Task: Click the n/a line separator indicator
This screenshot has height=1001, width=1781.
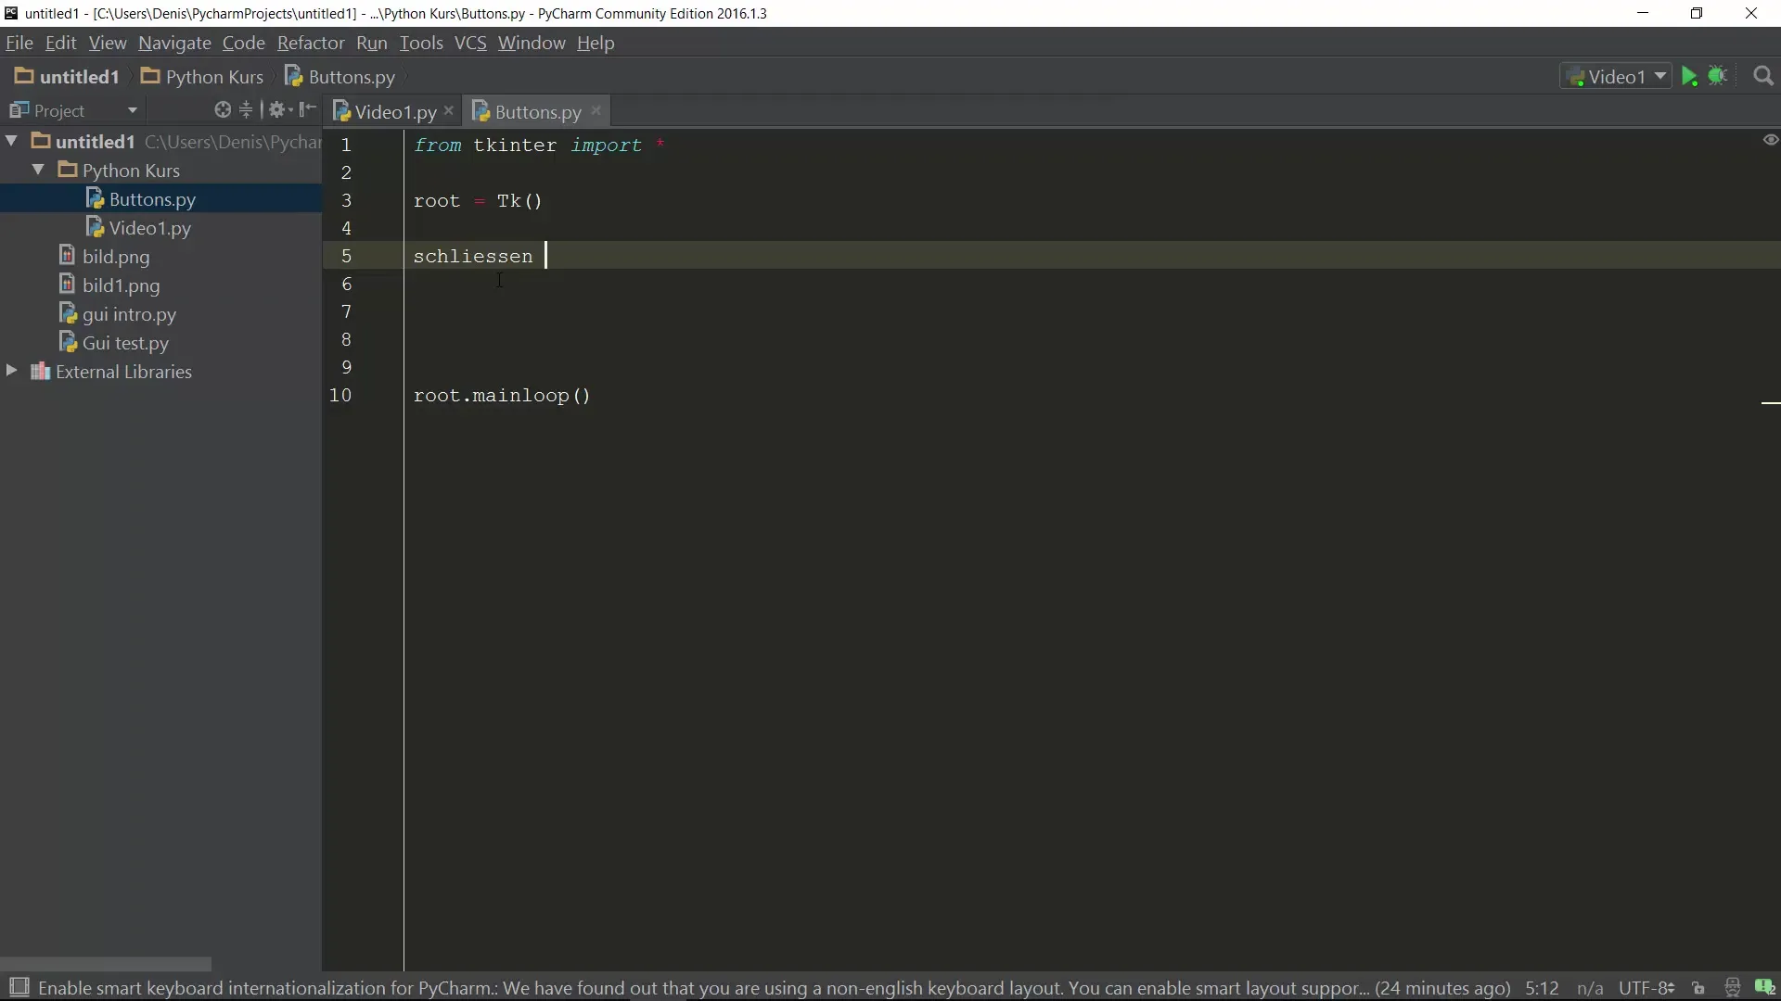Action: pos(1590,988)
